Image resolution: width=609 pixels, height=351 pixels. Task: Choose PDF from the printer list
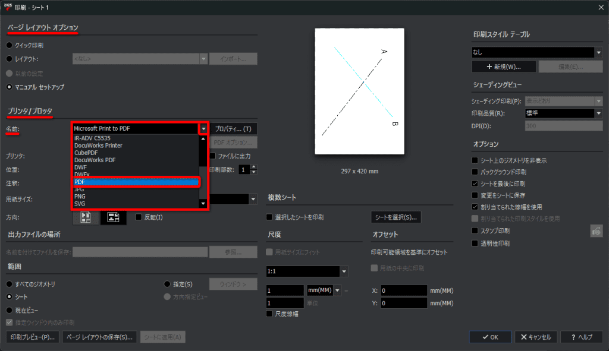136,182
